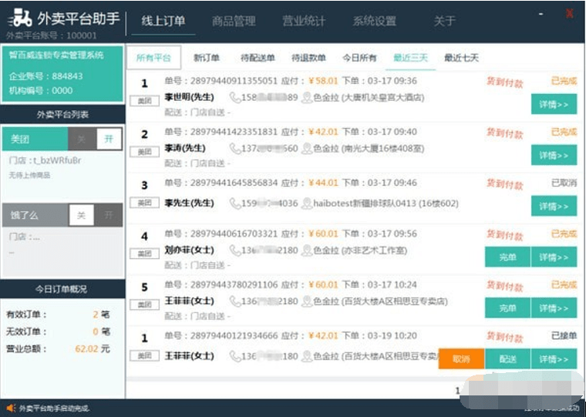Click order number 28979441645856834
The image size is (586, 417).
point(234,183)
